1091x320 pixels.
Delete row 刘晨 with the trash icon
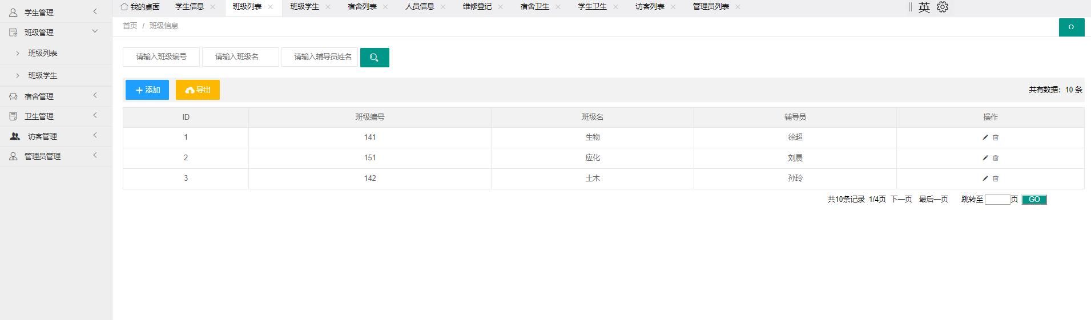click(996, 158)
